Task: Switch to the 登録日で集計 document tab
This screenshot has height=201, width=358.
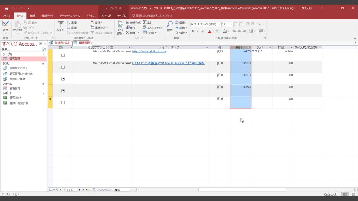Action: (x=60, y=43)
